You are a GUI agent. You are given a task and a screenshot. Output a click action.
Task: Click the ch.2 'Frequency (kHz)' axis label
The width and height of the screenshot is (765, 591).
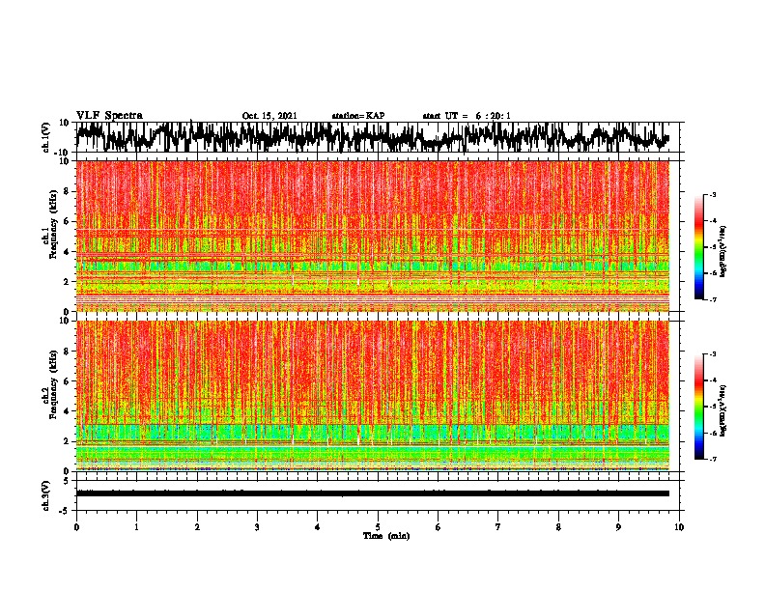coord(53,384)
